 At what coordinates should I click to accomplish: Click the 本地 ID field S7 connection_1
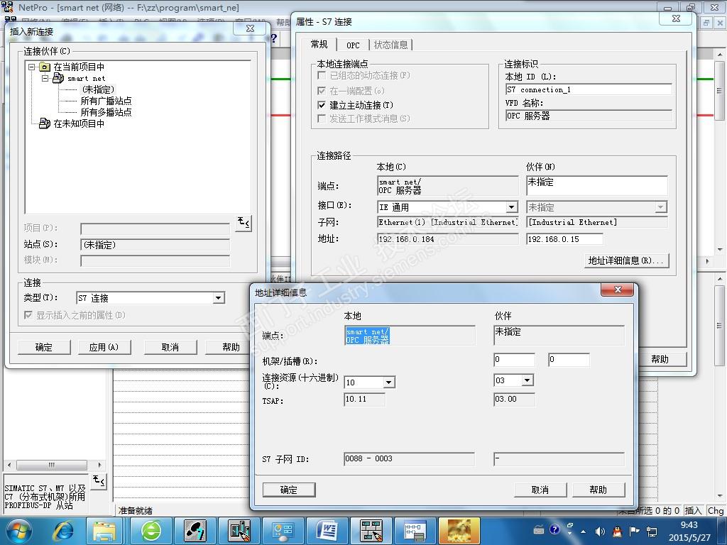(x=589, y=89)
